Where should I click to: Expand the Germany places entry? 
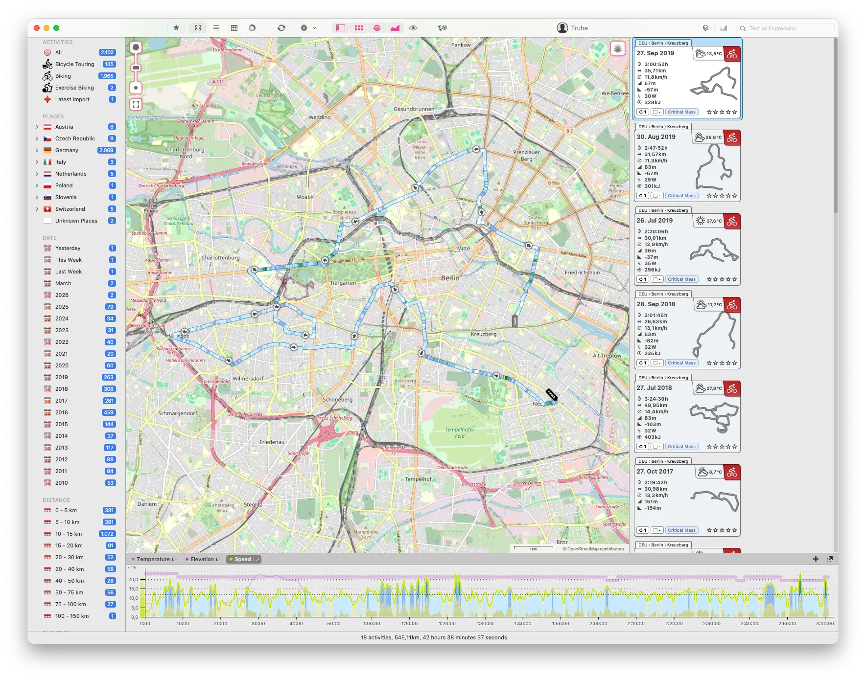click(37, 150)
